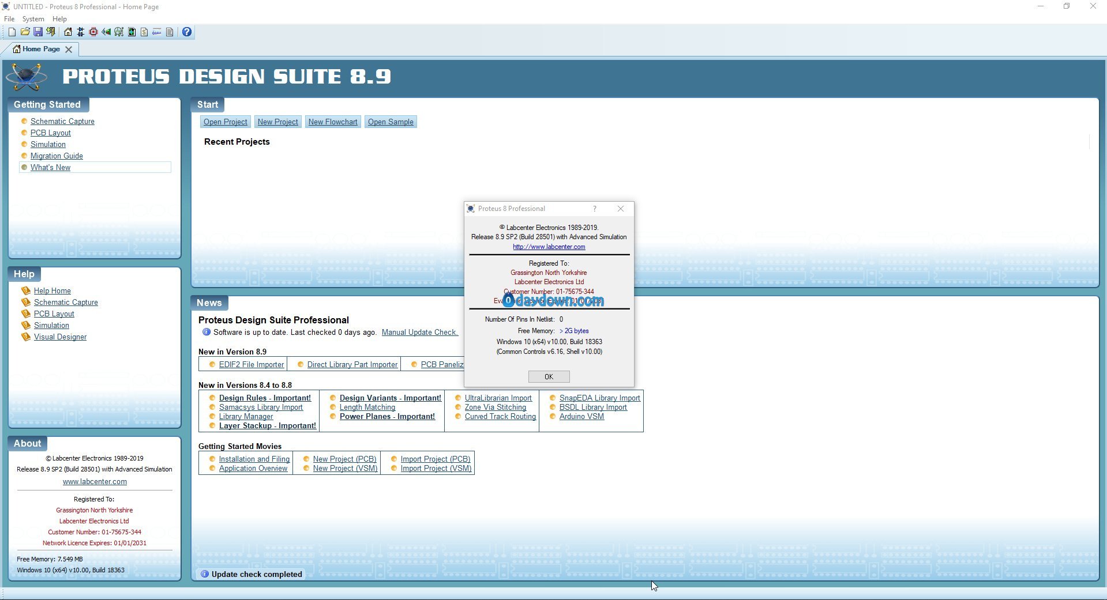Click the Open Project folder toolbar icon
1107x600 pixels.
coord(25,32)
